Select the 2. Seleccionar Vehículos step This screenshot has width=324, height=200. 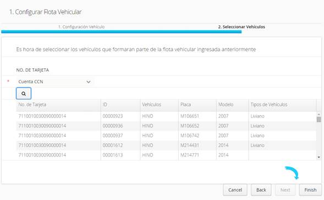241,26
